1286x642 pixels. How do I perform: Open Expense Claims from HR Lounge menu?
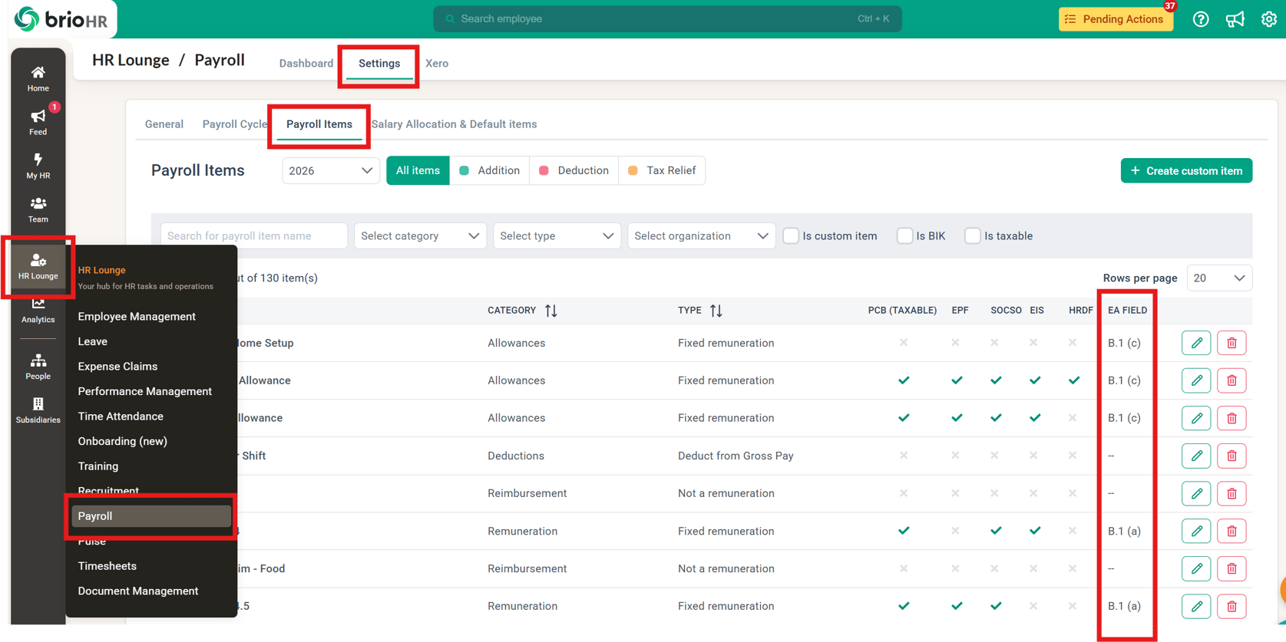(x=117, y=367)
